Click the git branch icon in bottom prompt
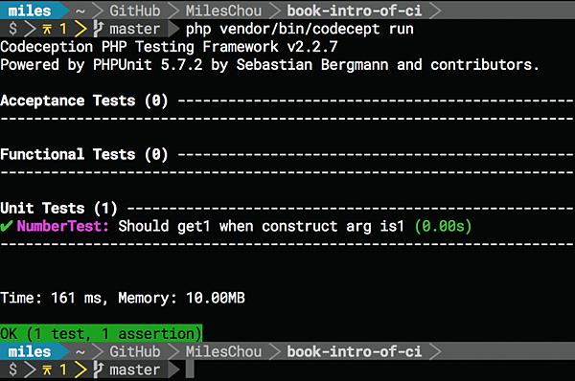 (98, 370)
